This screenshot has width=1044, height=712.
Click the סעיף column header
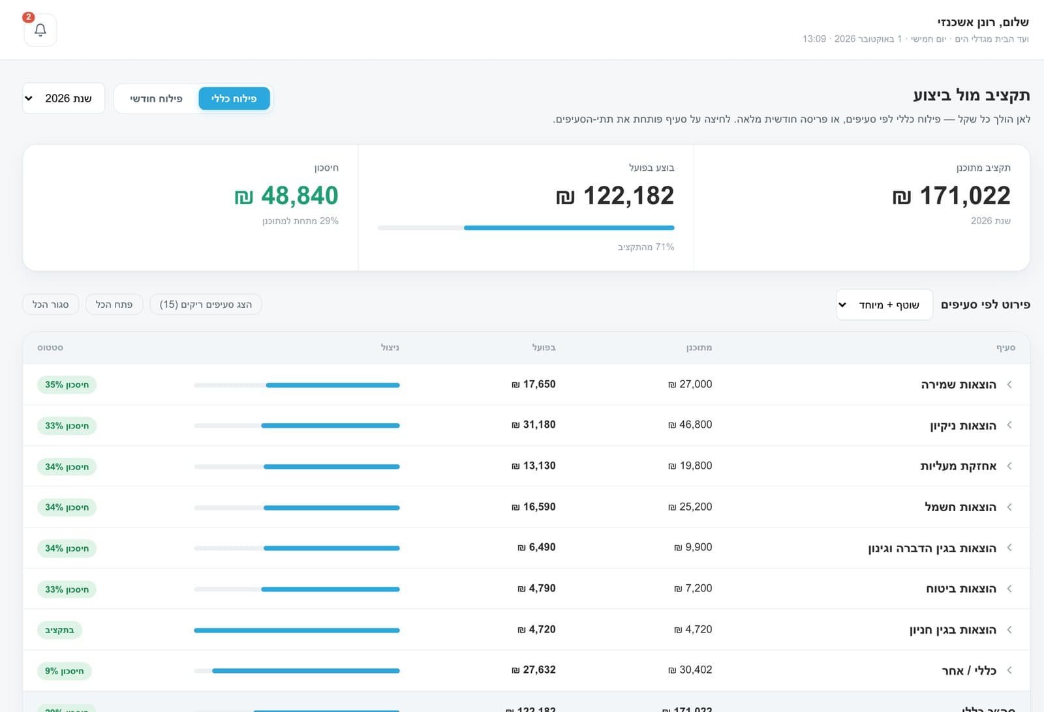point(1006,348)
